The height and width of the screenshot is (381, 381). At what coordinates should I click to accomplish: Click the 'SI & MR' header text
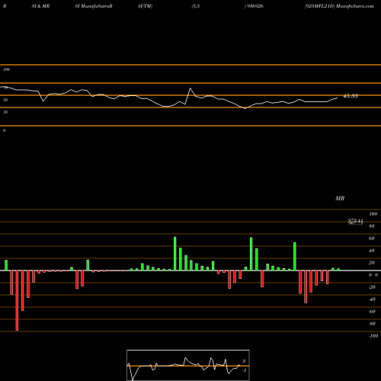tap(40, 6)
